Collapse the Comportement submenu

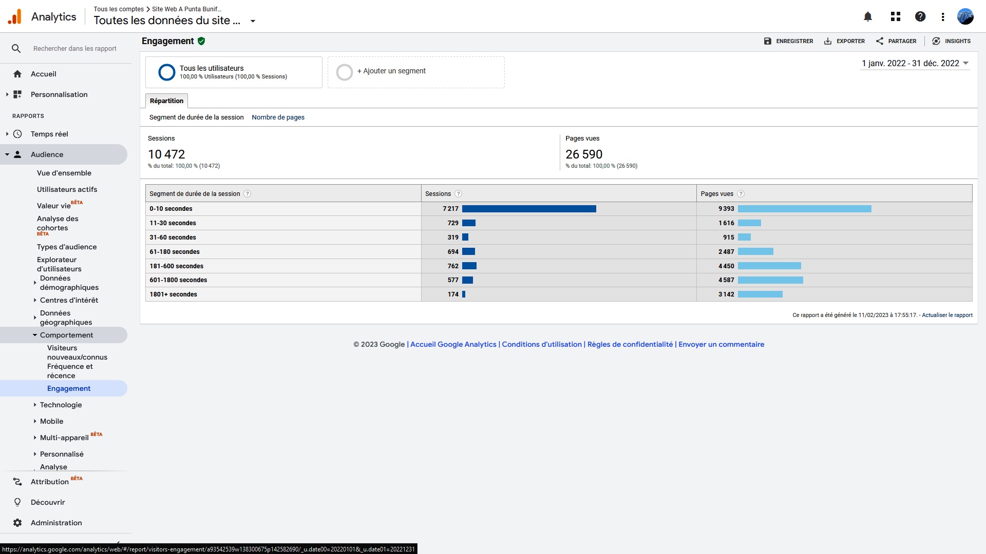(35, 335)
